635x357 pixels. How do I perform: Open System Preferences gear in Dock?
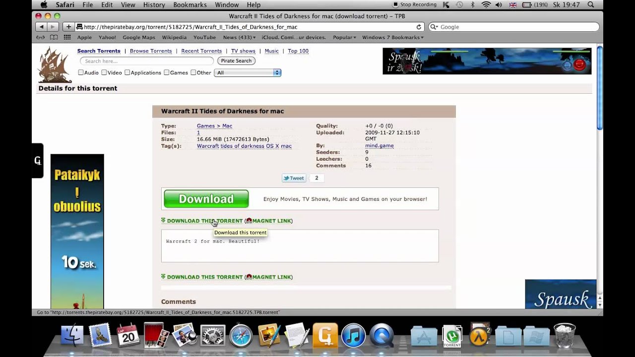(x=213, y=336)
